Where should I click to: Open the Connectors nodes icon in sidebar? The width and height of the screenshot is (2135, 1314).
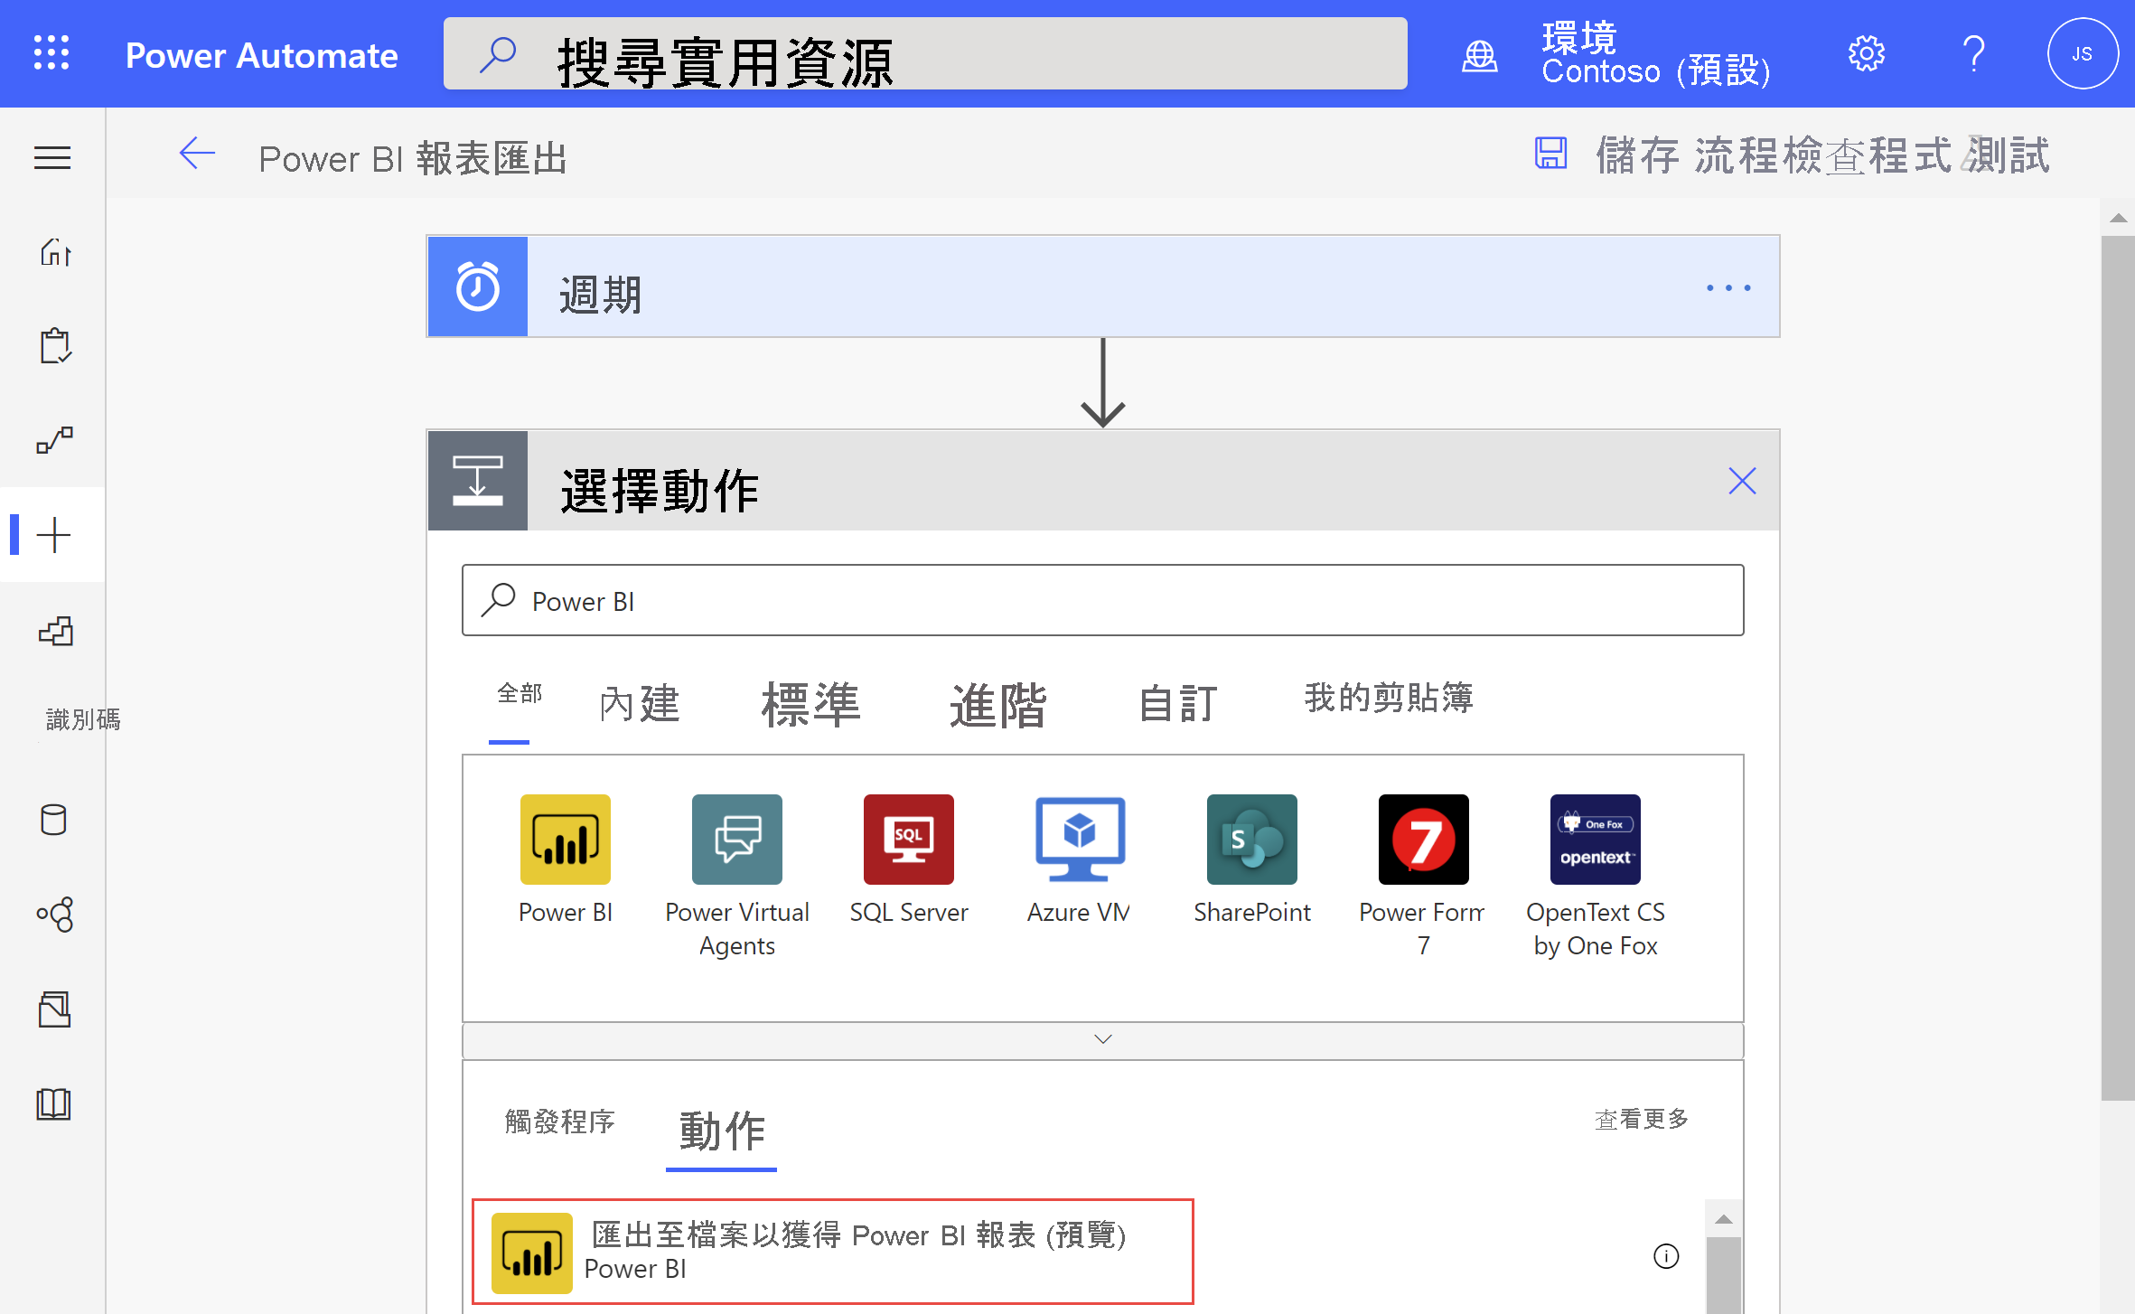[x=54, y=915]
